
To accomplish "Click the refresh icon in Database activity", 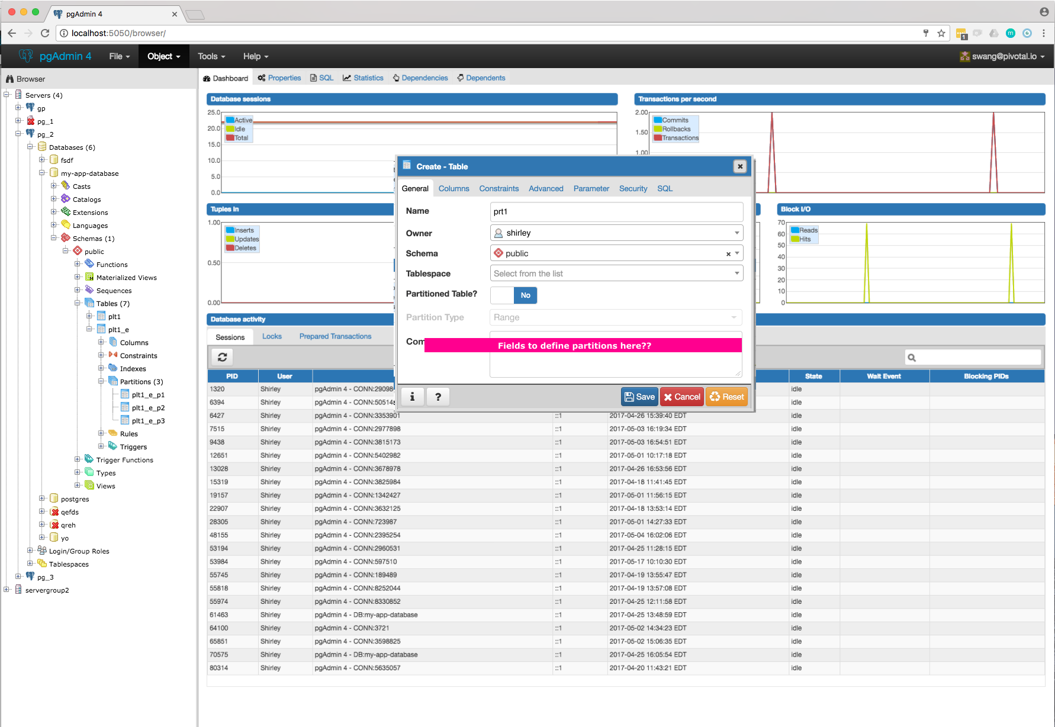I will click(223, 357).
